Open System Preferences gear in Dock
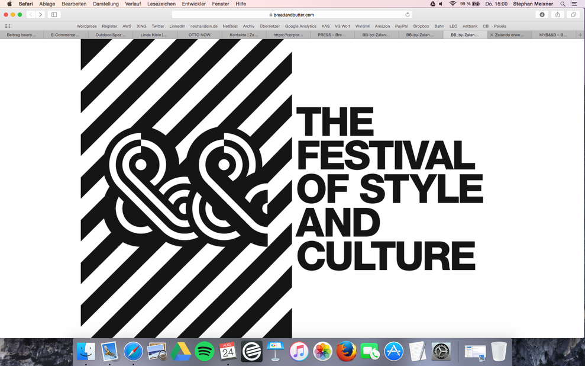This screenshot has width=585, height=366. pyautogui.click(x=441, y=351)
